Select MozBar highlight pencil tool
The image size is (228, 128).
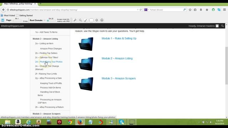[x=86, y=20]
